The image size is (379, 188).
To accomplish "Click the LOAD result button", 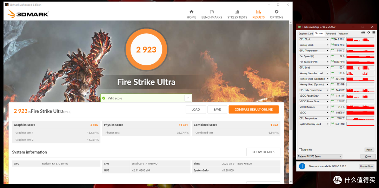I will pyautogui.click(x=195, y=109).
